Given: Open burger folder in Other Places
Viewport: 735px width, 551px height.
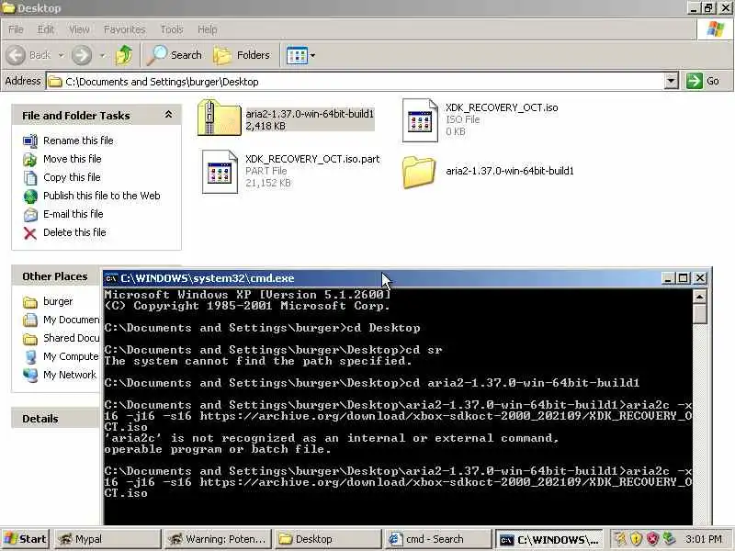Looking at the screenshot, I should pos(58,301).
